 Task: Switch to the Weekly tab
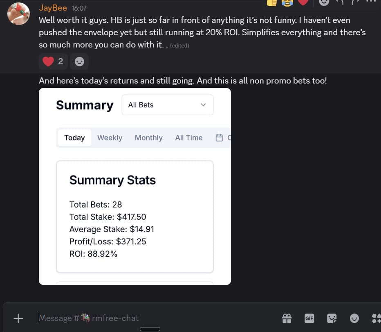[x=110, y=138]
